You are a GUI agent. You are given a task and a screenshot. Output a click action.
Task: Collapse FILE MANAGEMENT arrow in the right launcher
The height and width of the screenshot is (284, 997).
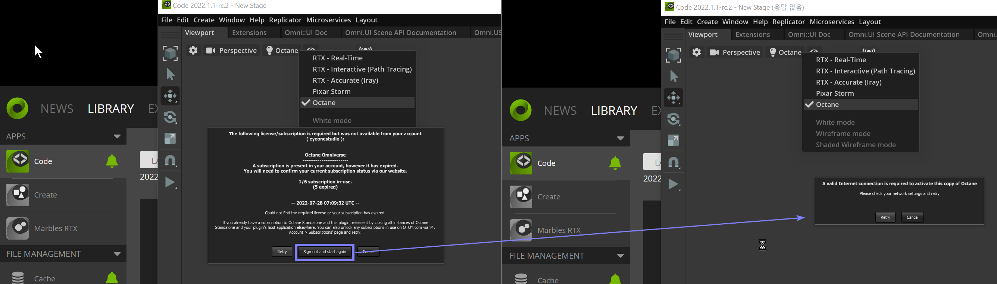tap(621, 256)
